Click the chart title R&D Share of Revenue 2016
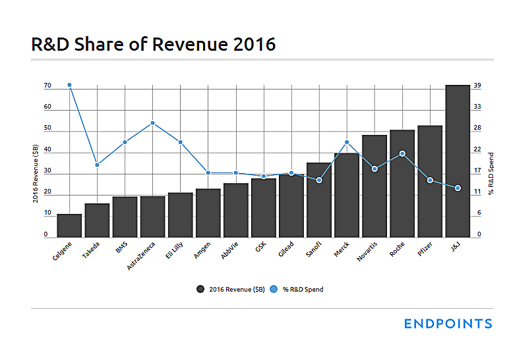 [153, 44]
